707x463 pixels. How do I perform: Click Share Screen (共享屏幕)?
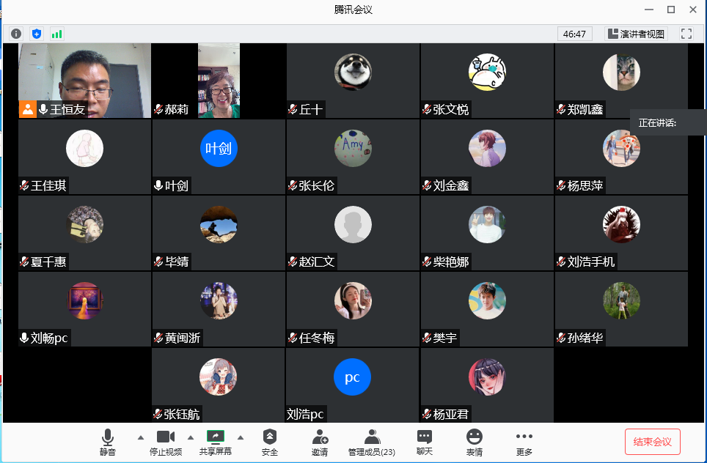[x=216, y=442]
